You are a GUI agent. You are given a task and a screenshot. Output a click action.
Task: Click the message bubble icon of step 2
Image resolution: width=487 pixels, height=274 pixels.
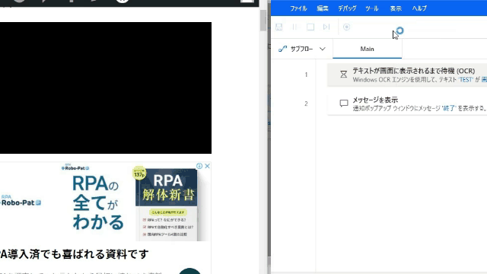coord(343,104)
